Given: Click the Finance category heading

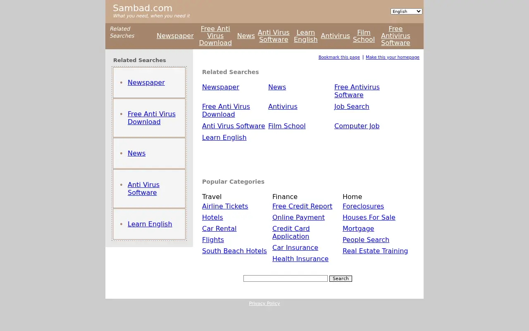Looking at the screenshot, I should pyautogui.click(x=285, y=197).
